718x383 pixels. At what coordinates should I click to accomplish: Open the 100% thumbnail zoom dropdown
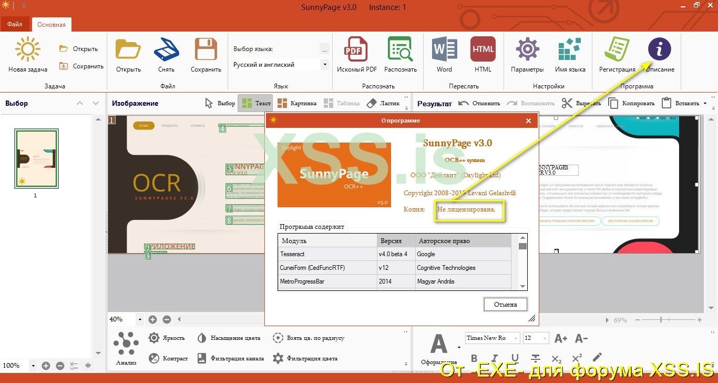point(33,366)
